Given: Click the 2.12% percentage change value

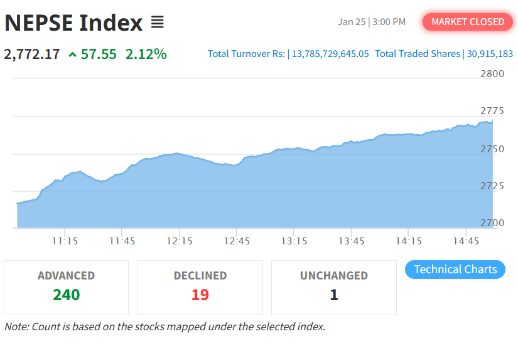Looking at the screenshot, I should click(x=146, y=55).
